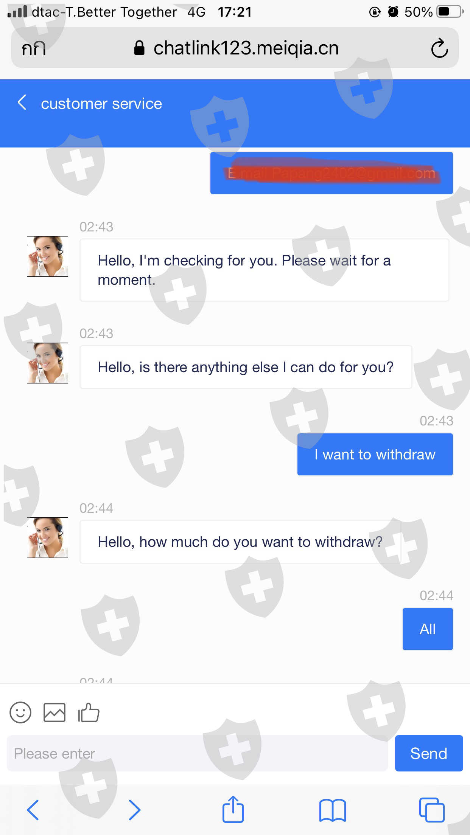Tap the 'All' reply bubble
The height and width of the screenshot is (835, 470).
428,629
